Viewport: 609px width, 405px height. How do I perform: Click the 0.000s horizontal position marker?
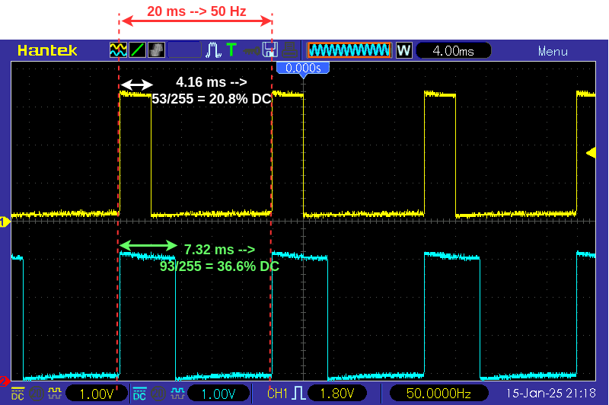(x=304, y=69)
